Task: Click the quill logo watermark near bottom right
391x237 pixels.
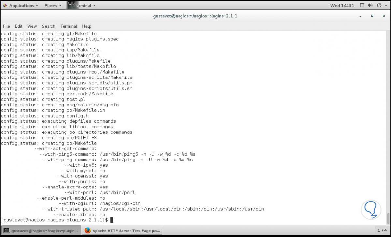Action: pos(371,210)
